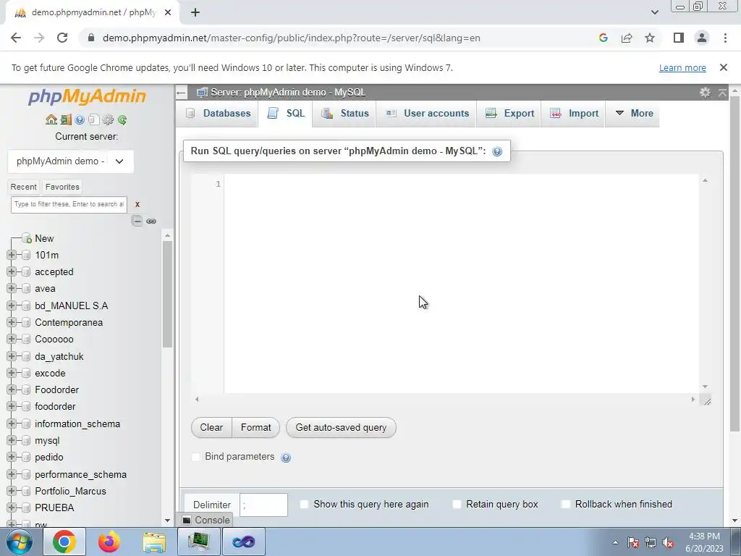This screenshot has width=741, height=556.
Task: Check Retain query box
Action: point(457,504)
